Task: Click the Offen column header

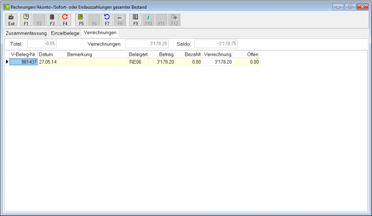Action: [x=246, y=55]
